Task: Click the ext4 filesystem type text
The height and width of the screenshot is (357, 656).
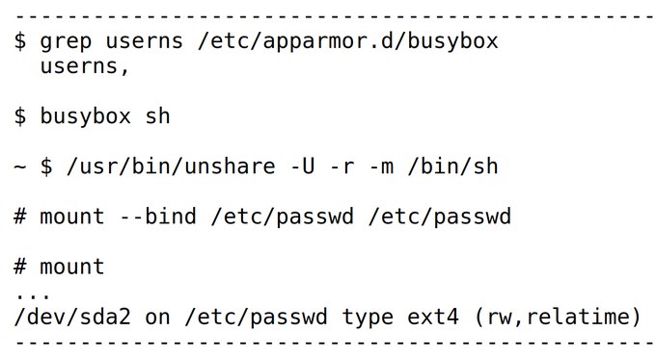Action: [433, 317]
